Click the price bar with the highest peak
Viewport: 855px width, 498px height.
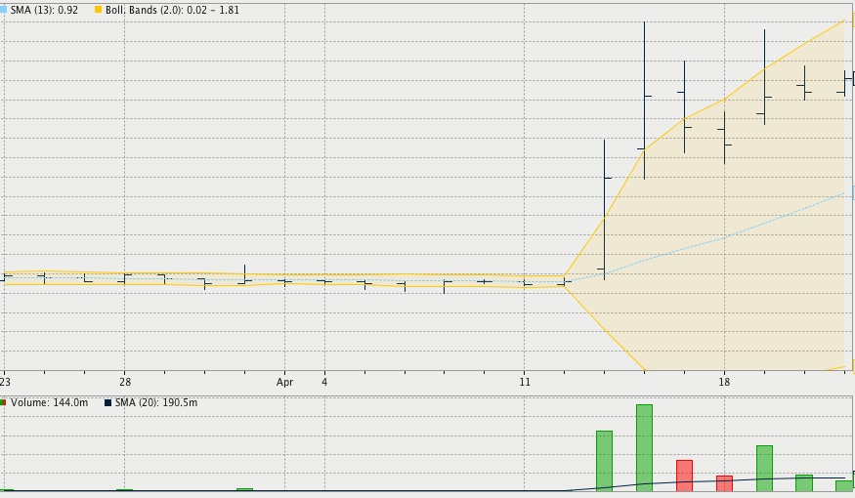tap(645, 101)
